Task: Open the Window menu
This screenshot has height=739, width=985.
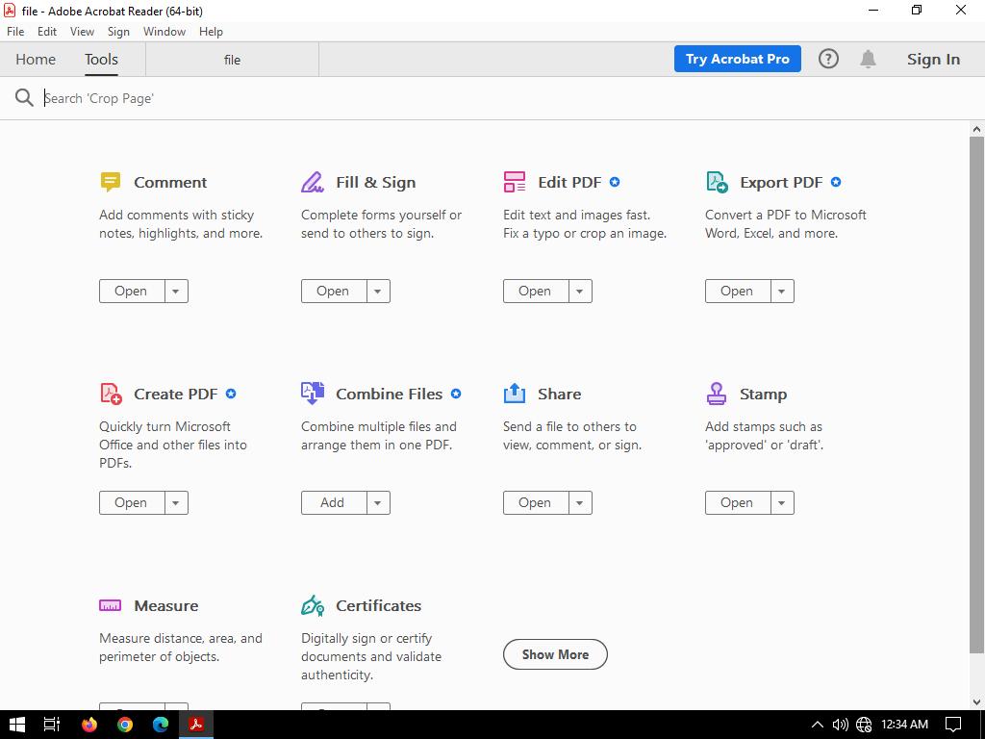Action: click(164, 31)
